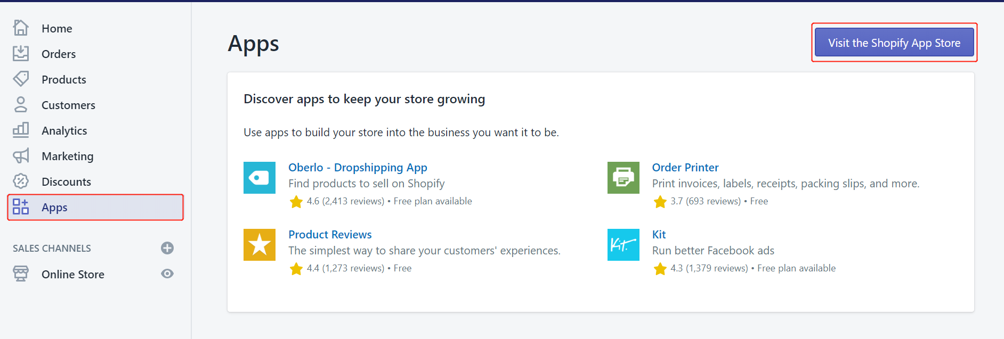Add a sales channel with plus icon
Screen dimensions: 1004x339
point(167,248)
